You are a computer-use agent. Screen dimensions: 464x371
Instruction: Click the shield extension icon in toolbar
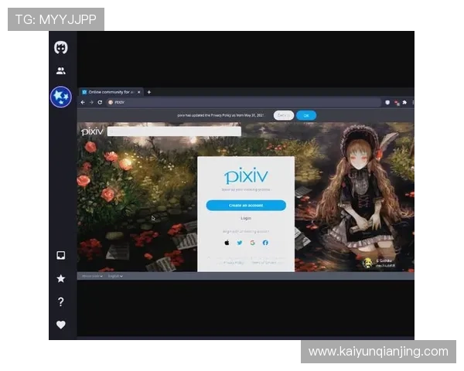[387, 102]
